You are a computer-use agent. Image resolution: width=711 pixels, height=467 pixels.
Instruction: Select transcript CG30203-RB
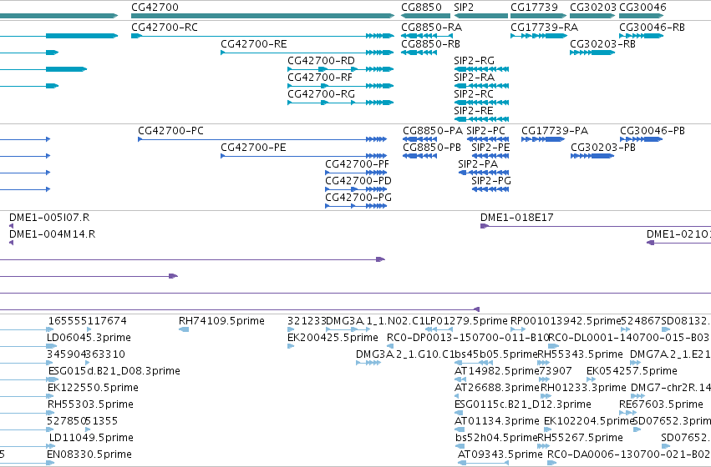click(x=592, y=53)
